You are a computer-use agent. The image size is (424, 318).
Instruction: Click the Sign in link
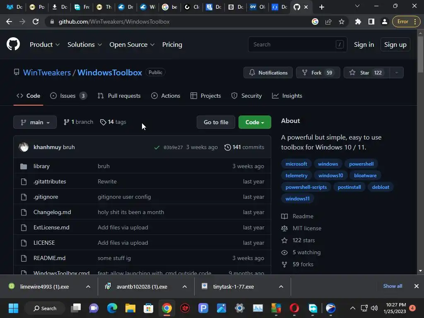pos(364,45)
